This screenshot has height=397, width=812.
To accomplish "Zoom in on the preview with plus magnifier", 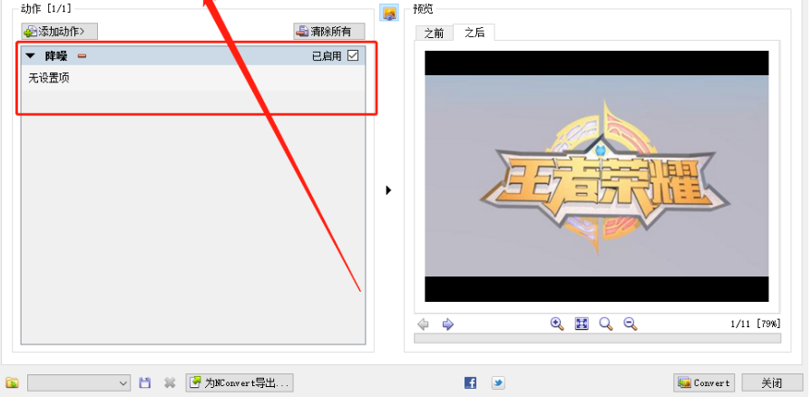I will point(557,324).
